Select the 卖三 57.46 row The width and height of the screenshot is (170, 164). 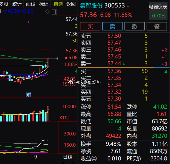[124, 50]
